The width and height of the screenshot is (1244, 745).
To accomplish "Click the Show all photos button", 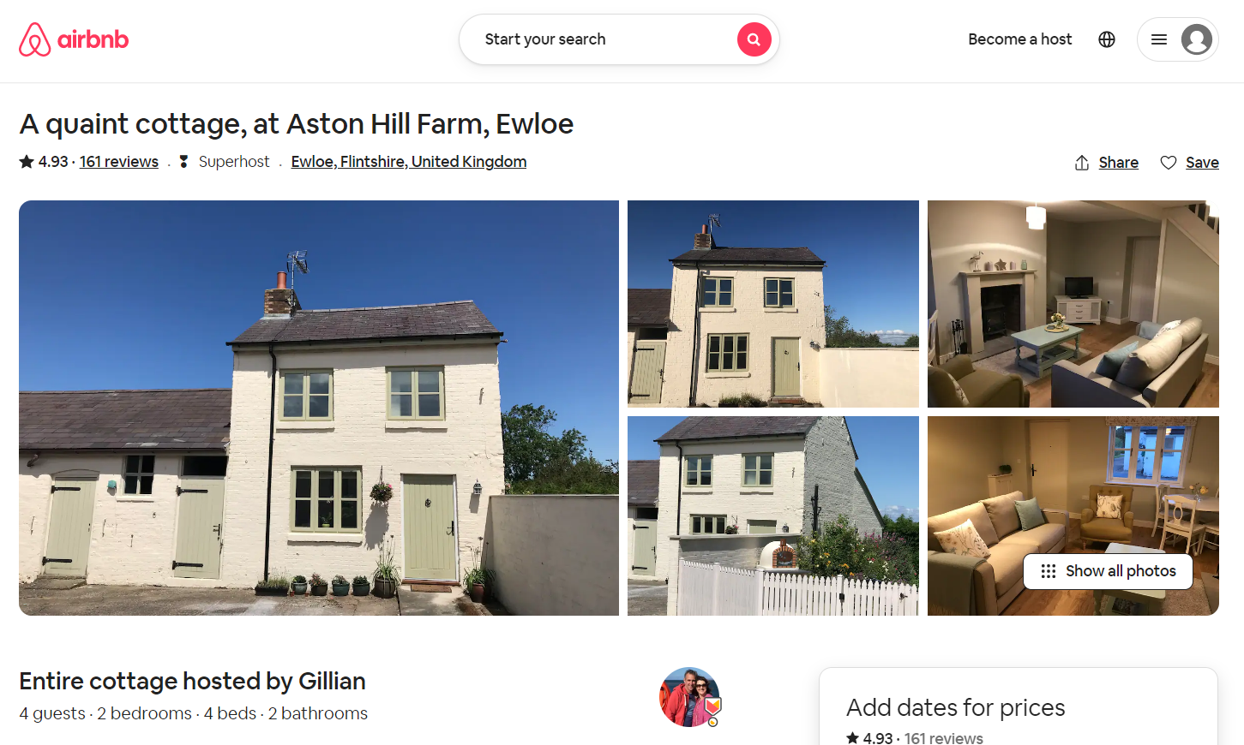I will (1108, 571).
